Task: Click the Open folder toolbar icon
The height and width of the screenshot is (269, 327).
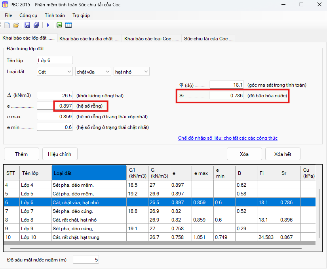Action: [16, 25]
